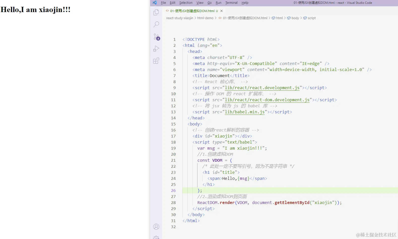Close the 01-使用JSX创建虚拟DOM.html tab
The image size is (398, 239).
tap(221, 11)
